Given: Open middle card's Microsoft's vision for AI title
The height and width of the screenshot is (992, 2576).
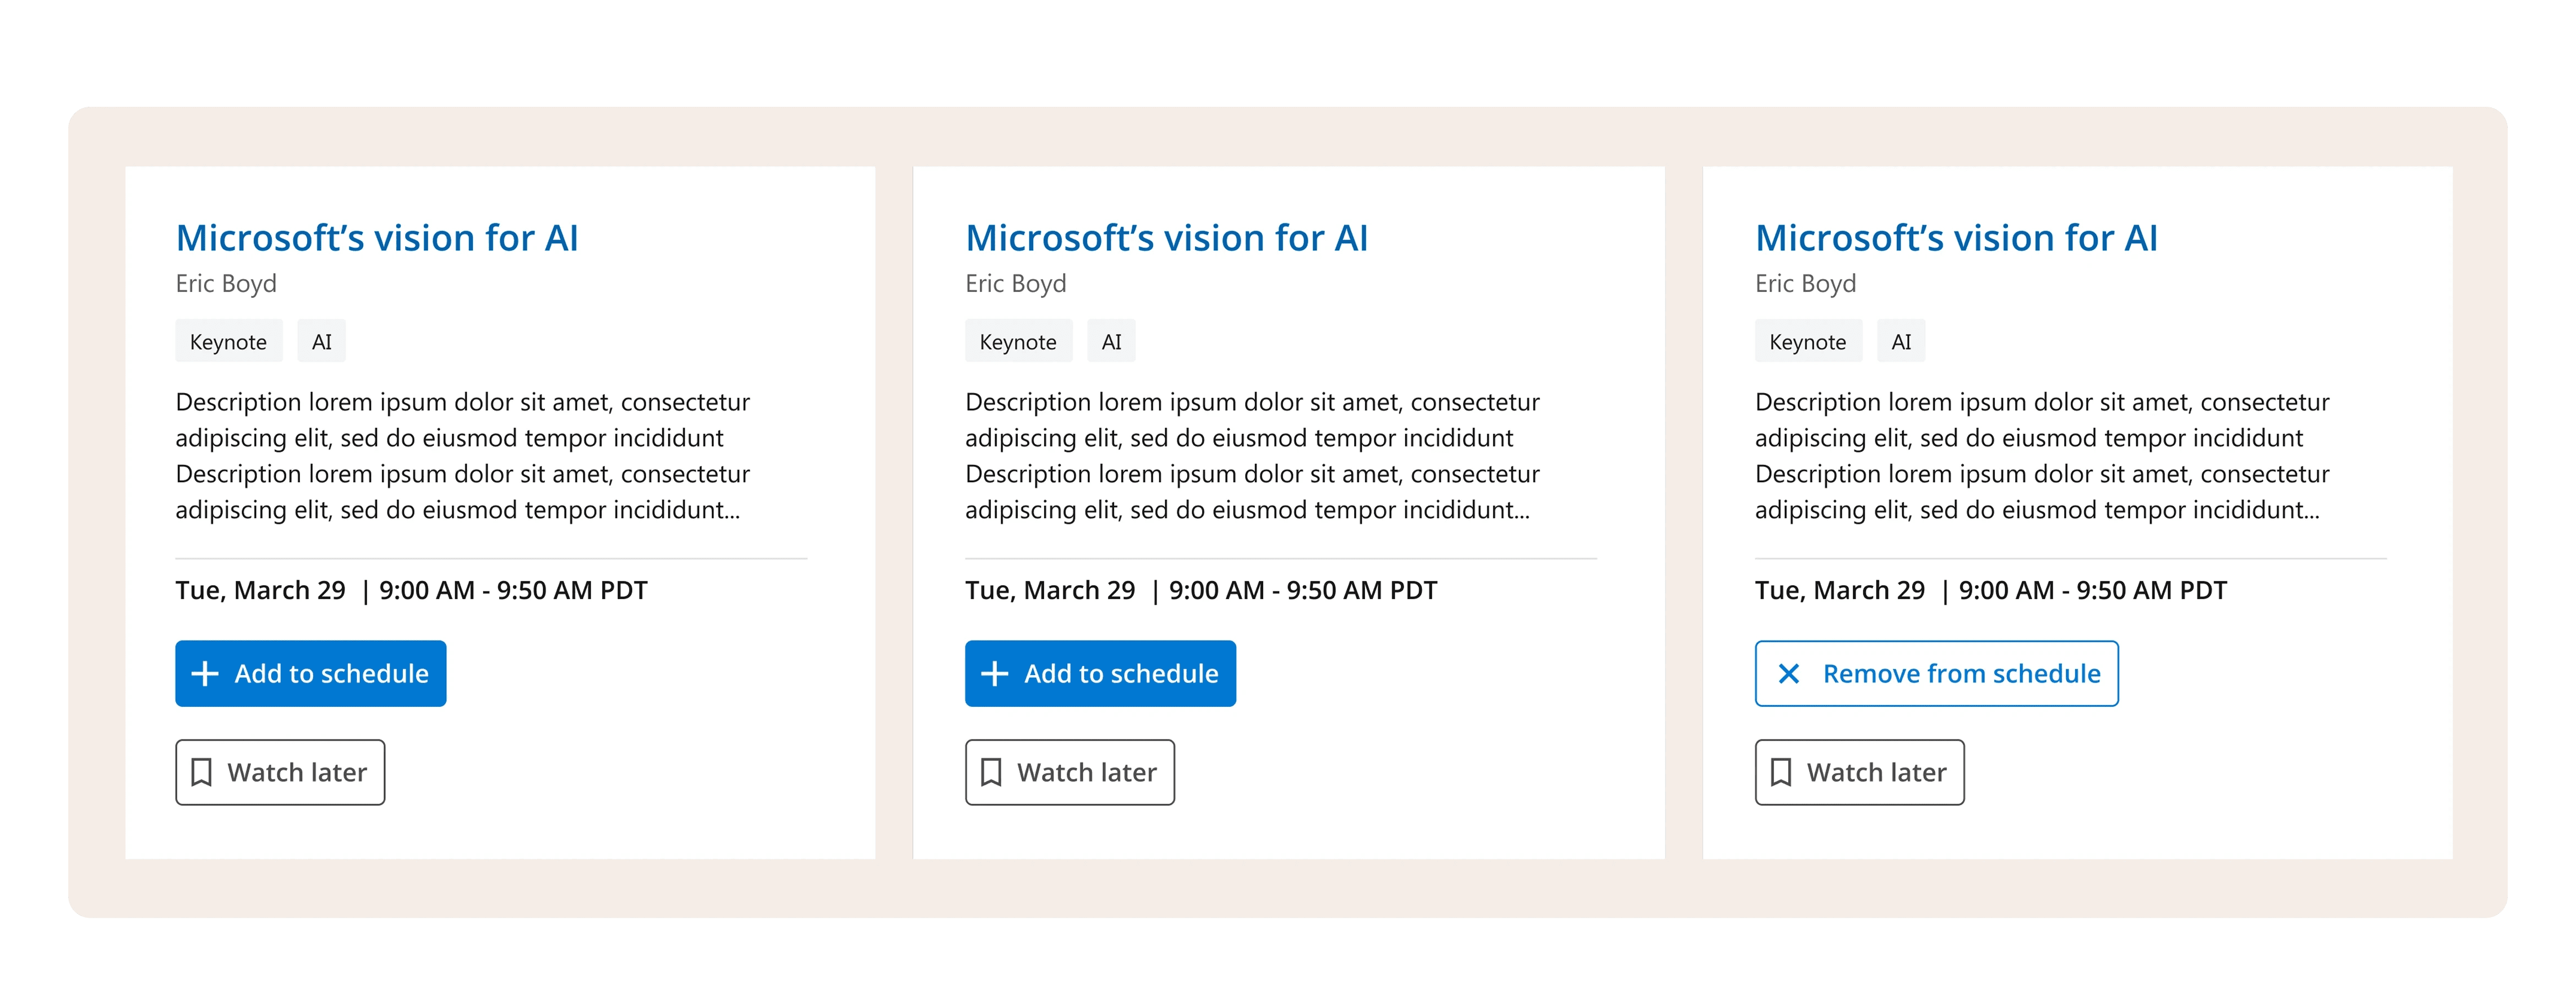Looking at the screenshot, I should click(1166, 238).
